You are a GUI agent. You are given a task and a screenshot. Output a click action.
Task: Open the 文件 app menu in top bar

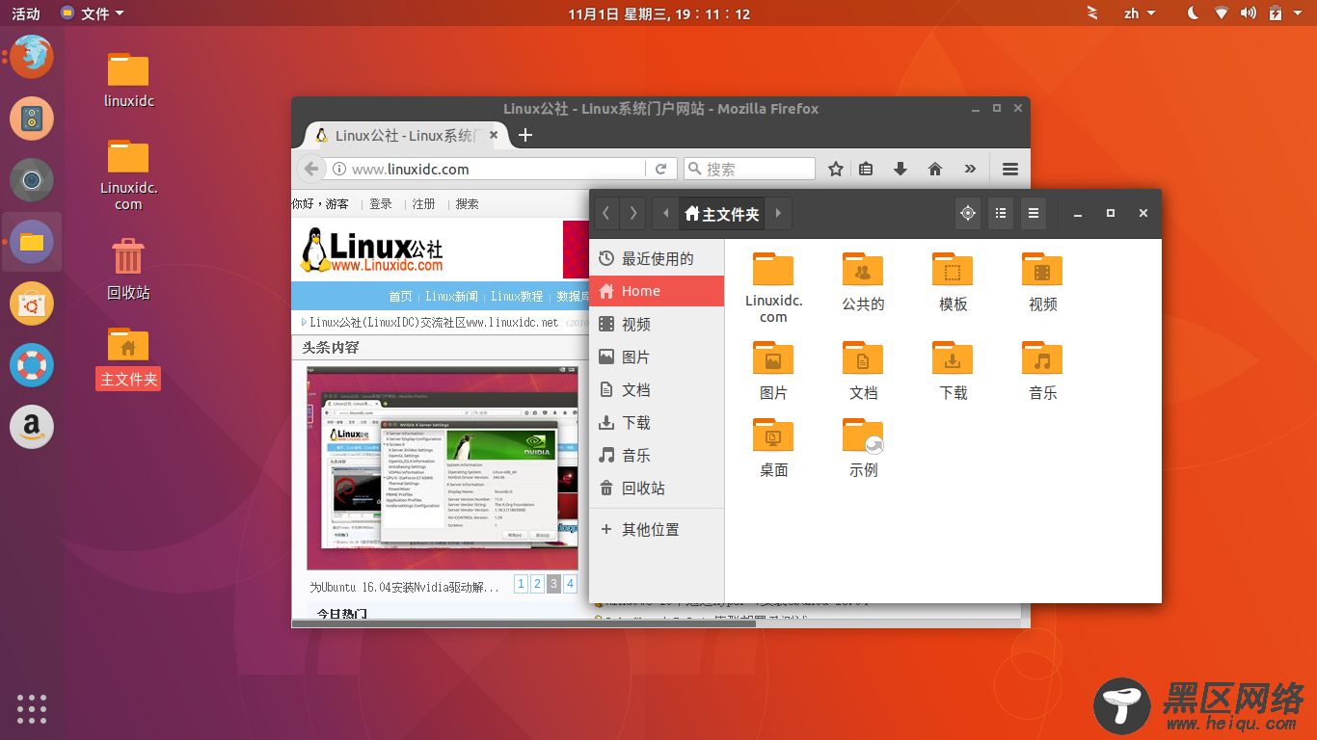pyautogui.click(x=93, y=13)
